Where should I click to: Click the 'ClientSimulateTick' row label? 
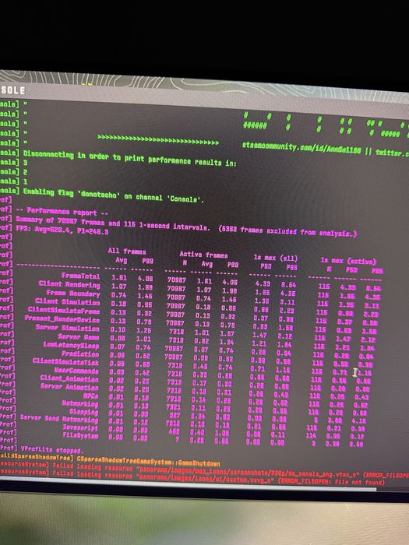65,361
